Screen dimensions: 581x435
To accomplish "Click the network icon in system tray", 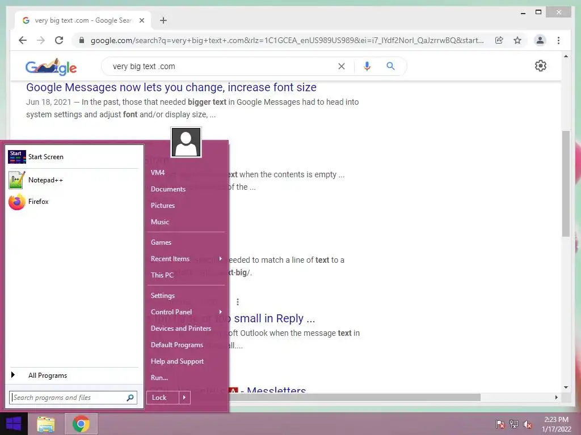I will click(514, 424).
